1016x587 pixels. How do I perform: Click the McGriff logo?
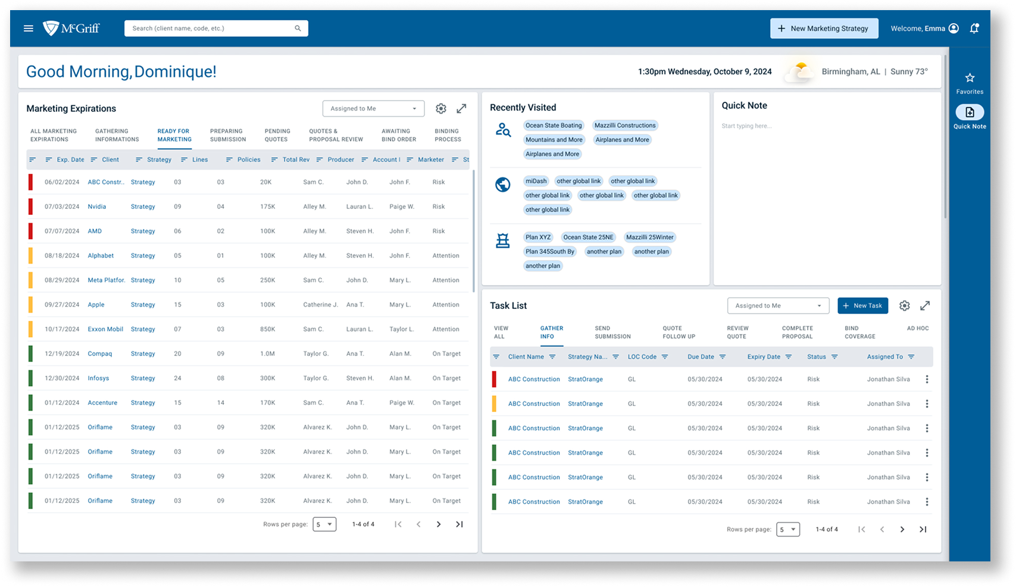71,28
